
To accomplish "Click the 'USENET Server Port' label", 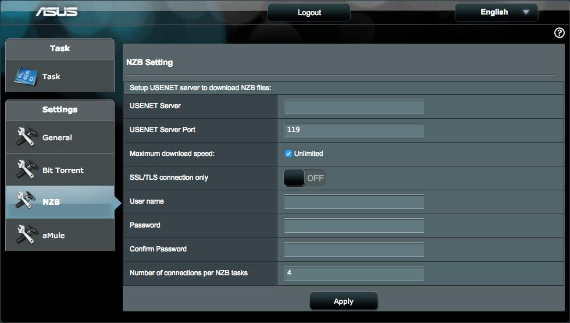I will [162, 129].
